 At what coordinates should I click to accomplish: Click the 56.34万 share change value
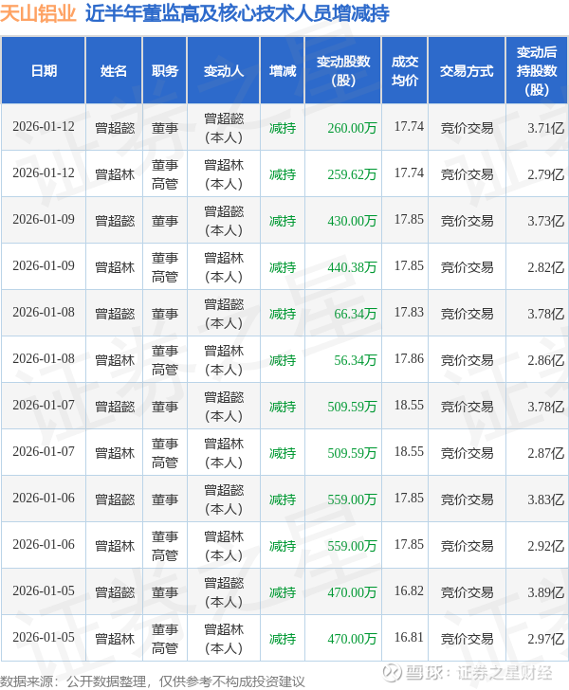click(x=355, y=360)
